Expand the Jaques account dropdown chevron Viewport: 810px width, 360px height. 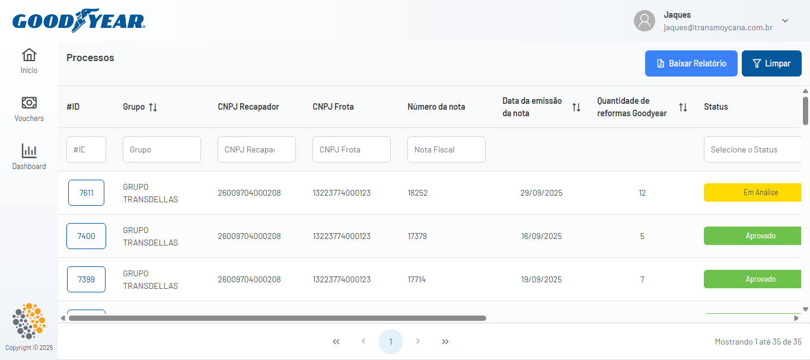785,21
